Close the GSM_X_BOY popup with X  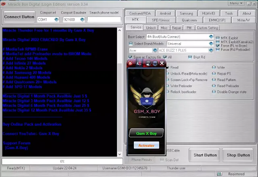(162, 63)
